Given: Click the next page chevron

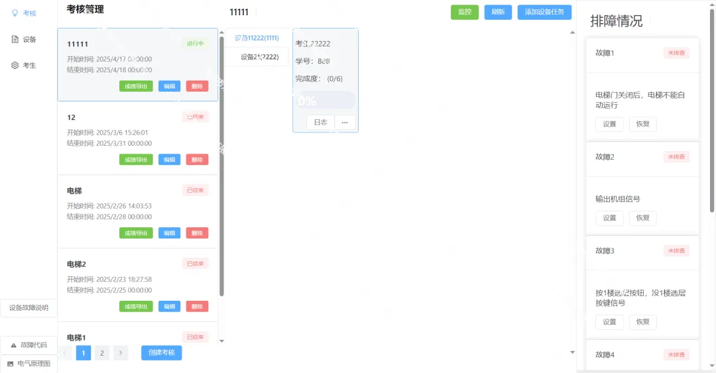Looking at the screenshot, I should (x=121, y=353).
